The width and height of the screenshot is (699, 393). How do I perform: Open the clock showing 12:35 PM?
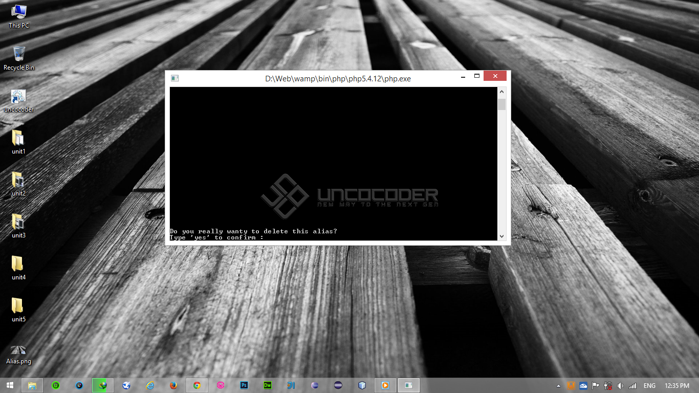coord(676,386)
